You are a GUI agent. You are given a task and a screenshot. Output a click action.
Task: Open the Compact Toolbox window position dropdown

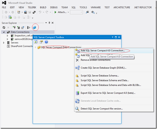tap(112, 37)
